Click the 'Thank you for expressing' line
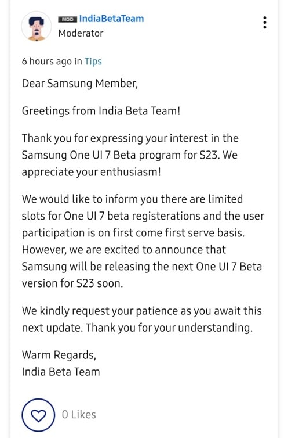Image resolution: width=288 pixels, height=438 pixels. [130, 139]
